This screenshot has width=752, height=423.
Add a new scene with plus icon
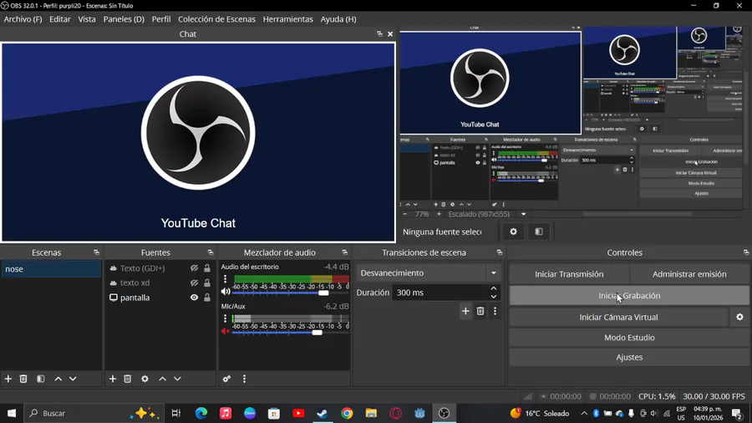[x=8, y=379]
